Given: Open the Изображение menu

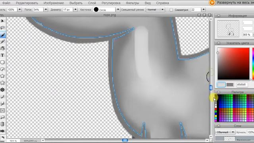Looking at the screenshot, I should point(54,3).
